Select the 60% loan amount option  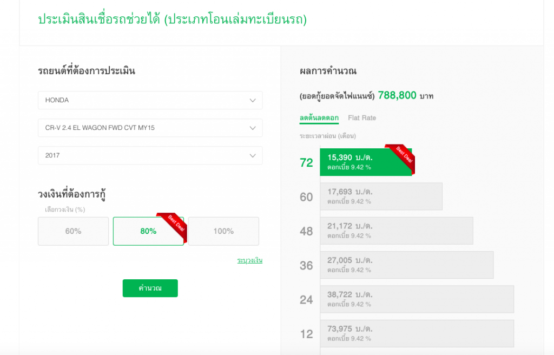[x=73, y=231]
